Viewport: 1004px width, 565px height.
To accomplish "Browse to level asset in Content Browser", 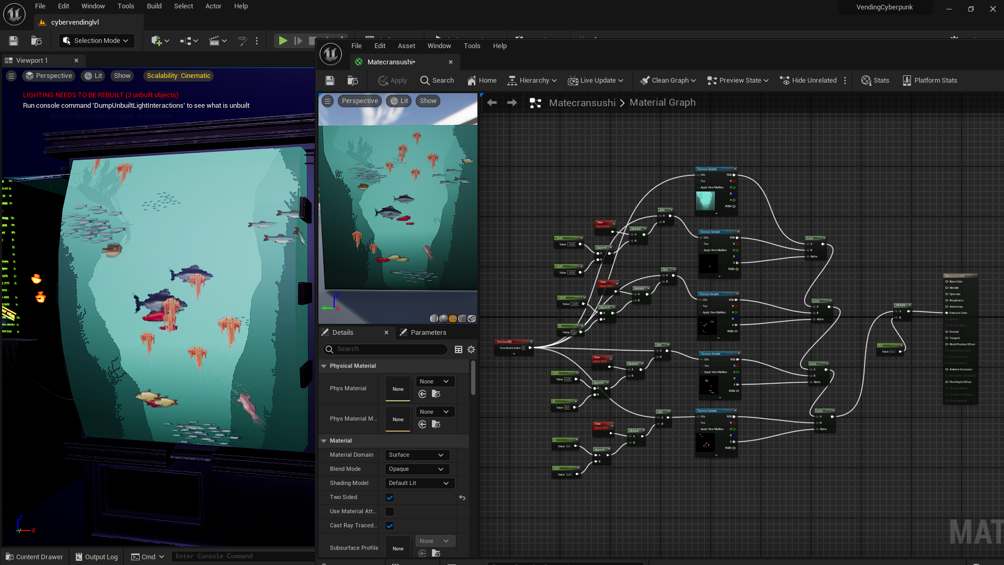I will 36,41.
